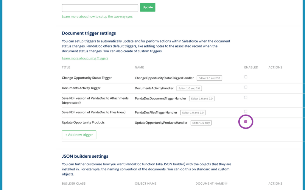Image resolution: width=305 pixels, height=190 pixels.
Task: Enable Save PDF to Files (new) checkbox
Action: click(x=246, y=112)
